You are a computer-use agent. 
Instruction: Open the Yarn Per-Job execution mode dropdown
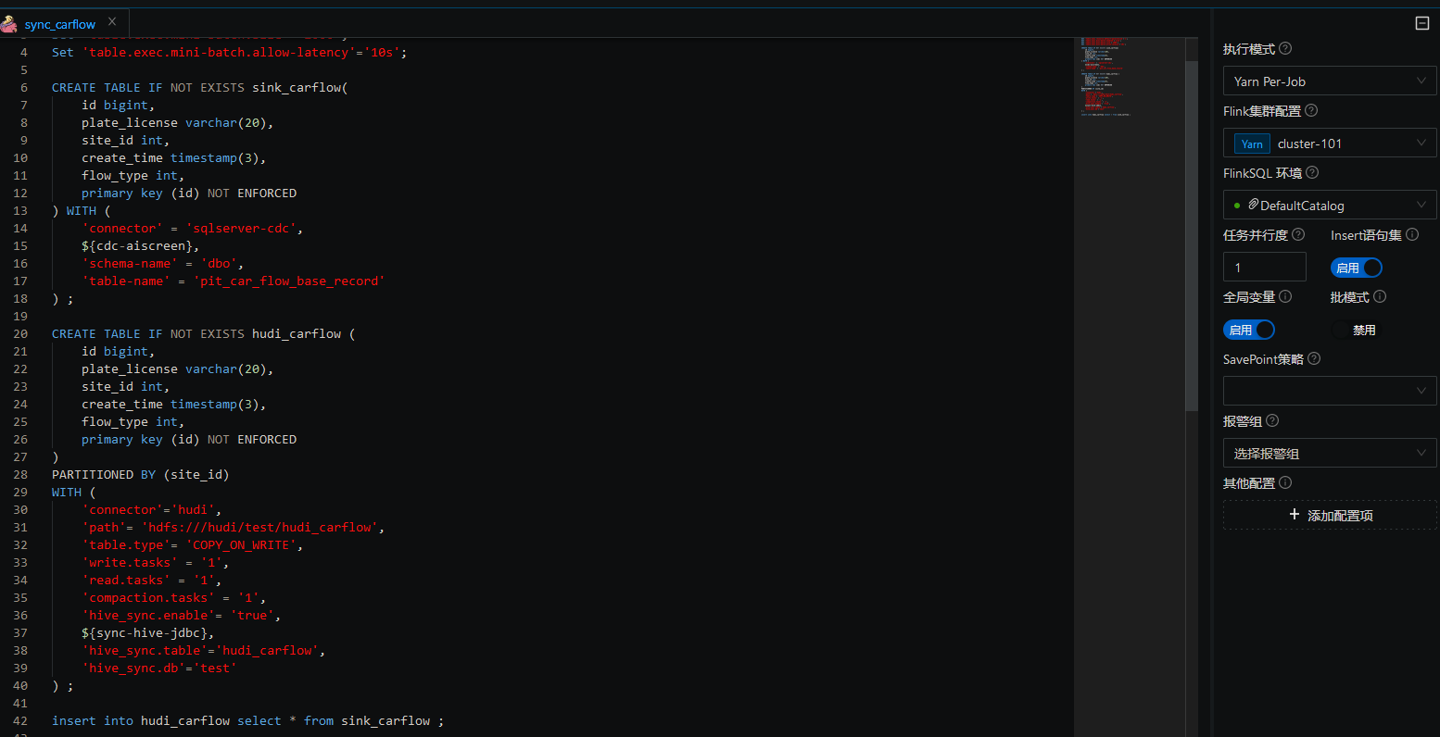click(x=1330, y=81)
